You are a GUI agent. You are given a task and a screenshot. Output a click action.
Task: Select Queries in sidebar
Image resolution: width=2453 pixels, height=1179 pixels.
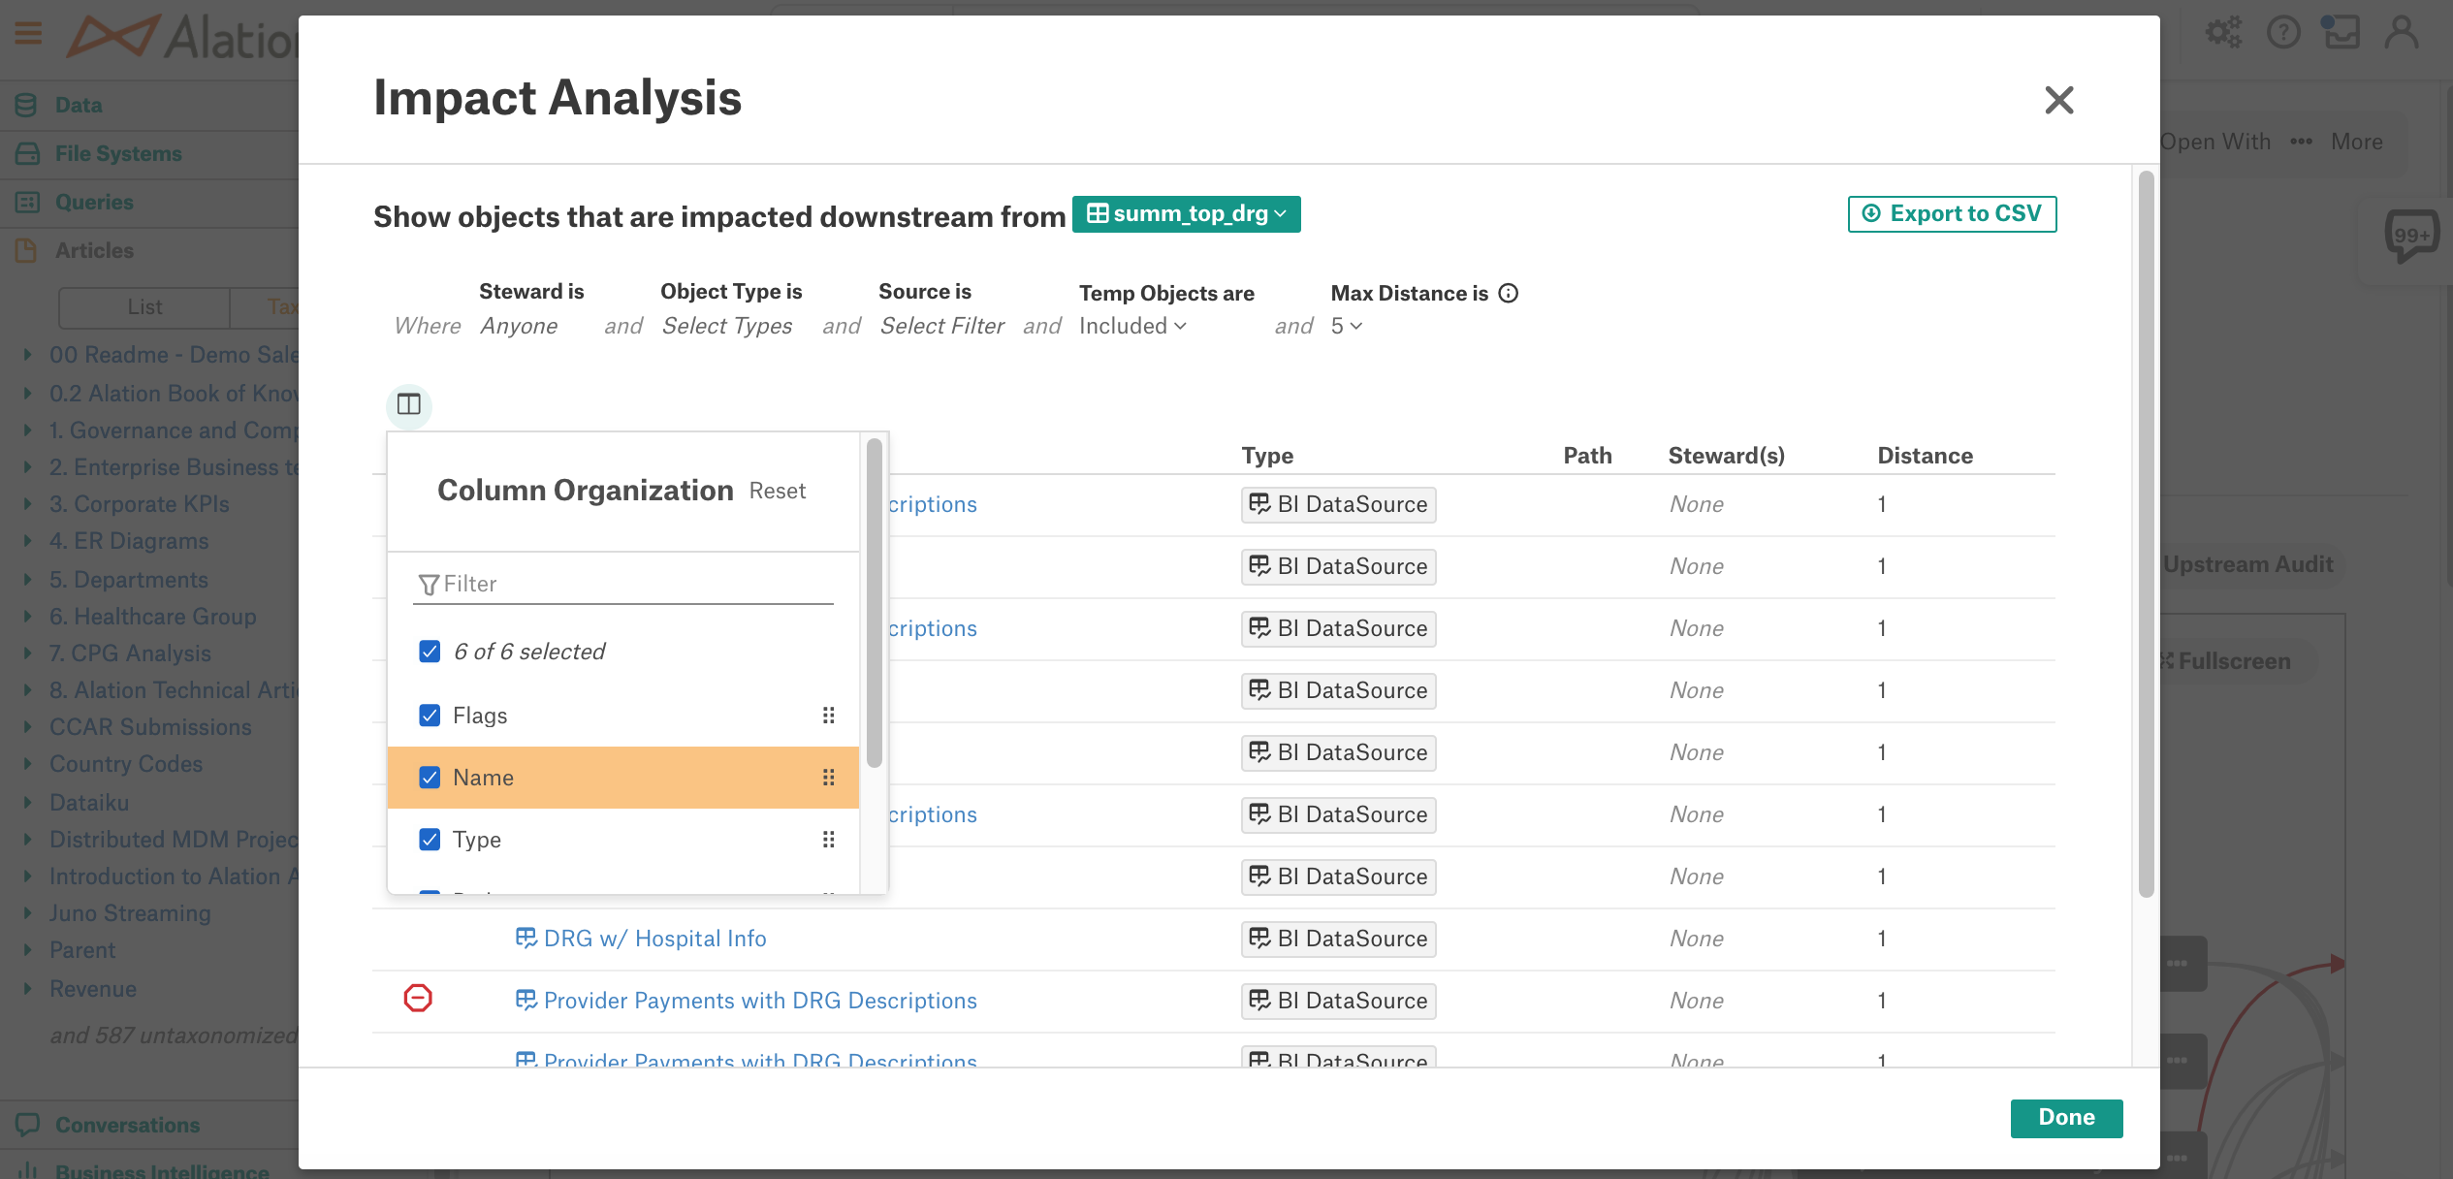94,202
